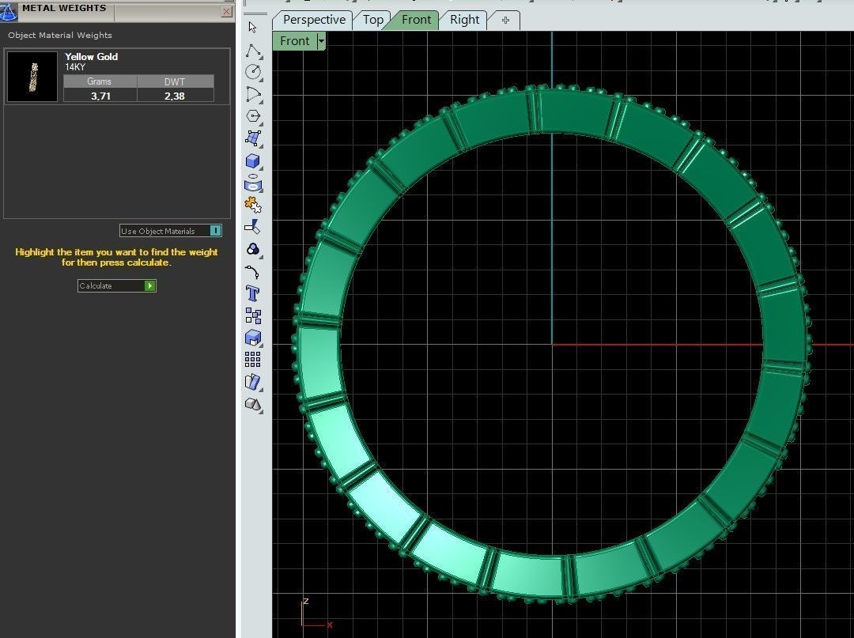Switch to the Right viewport tab
854x638 pixels.
coord(464,20)
